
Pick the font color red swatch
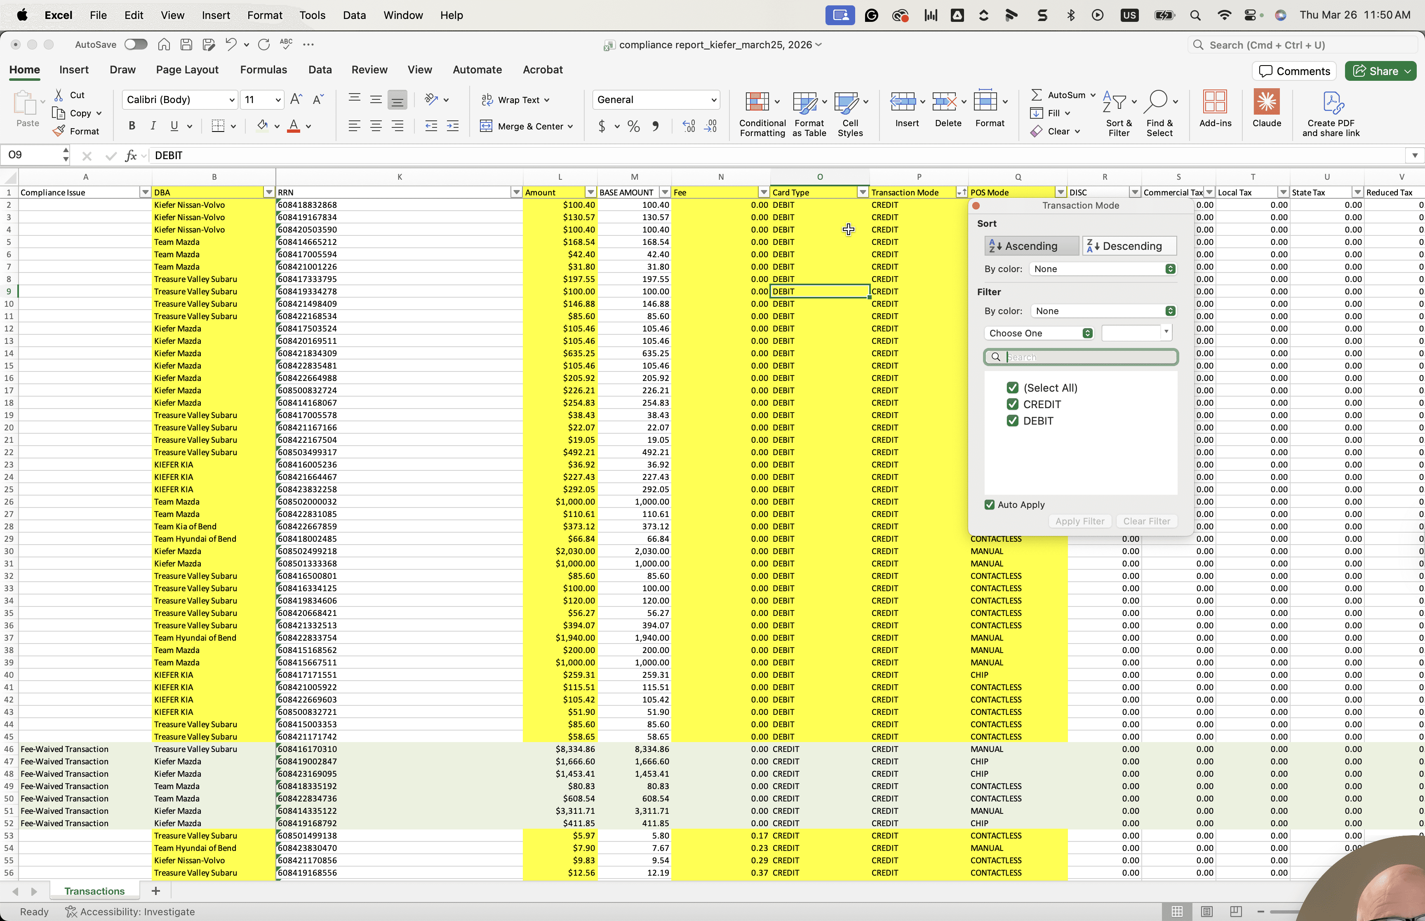pos(294,126)
